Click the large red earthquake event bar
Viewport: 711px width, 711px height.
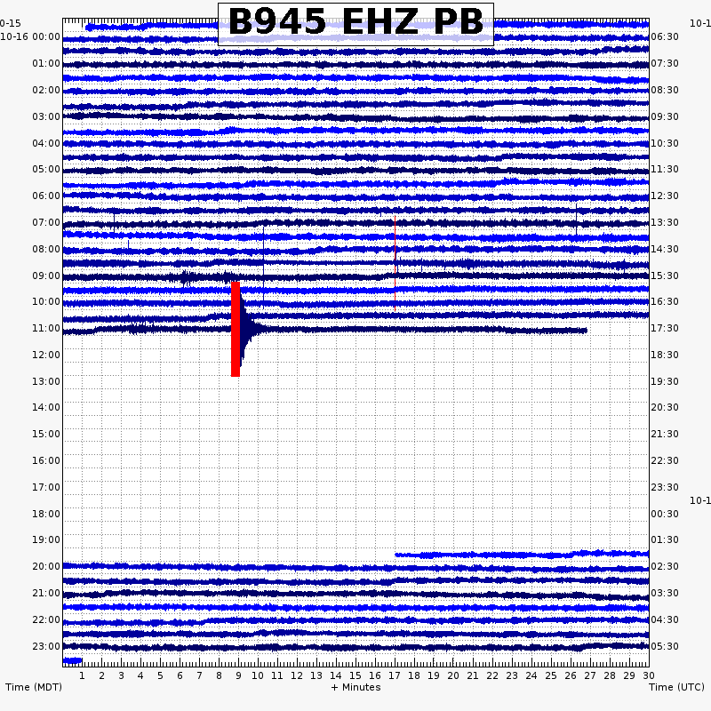[236, 329]
